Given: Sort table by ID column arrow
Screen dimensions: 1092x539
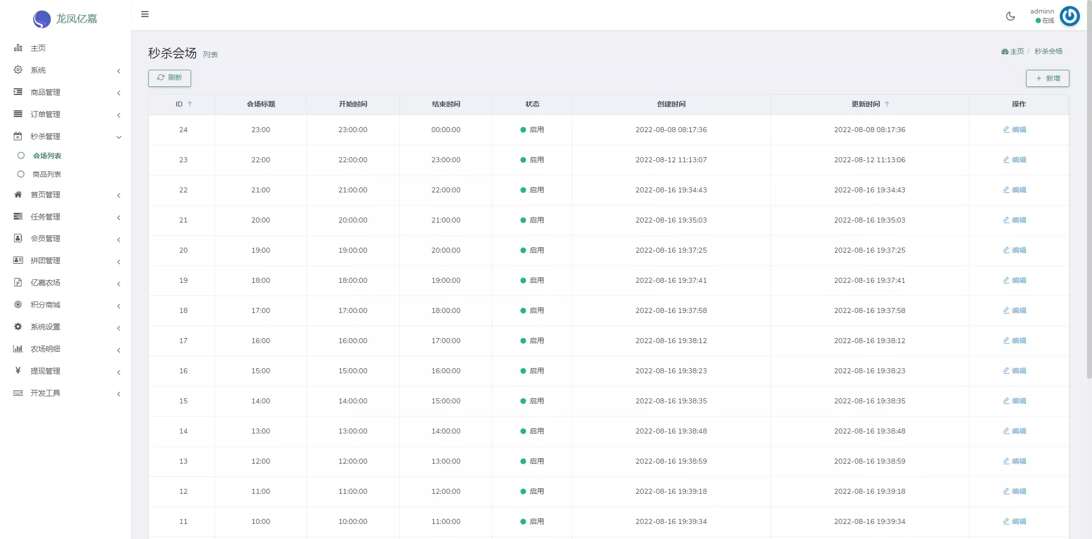Looking at the screenshot, I should click(190, 104).
